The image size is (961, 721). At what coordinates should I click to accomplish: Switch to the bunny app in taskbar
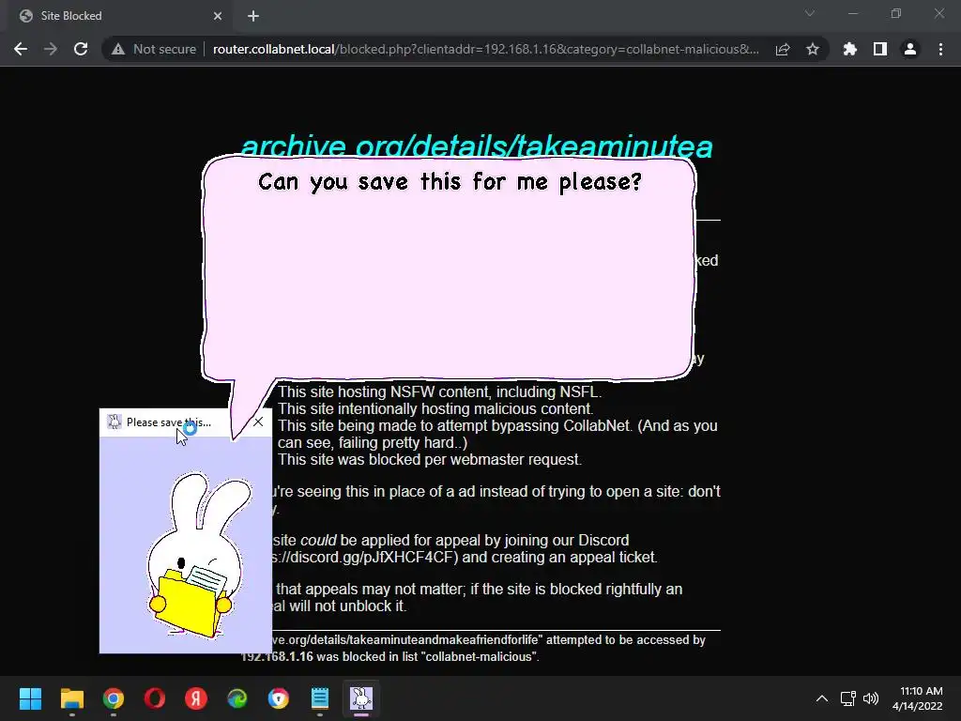(361, 698)
